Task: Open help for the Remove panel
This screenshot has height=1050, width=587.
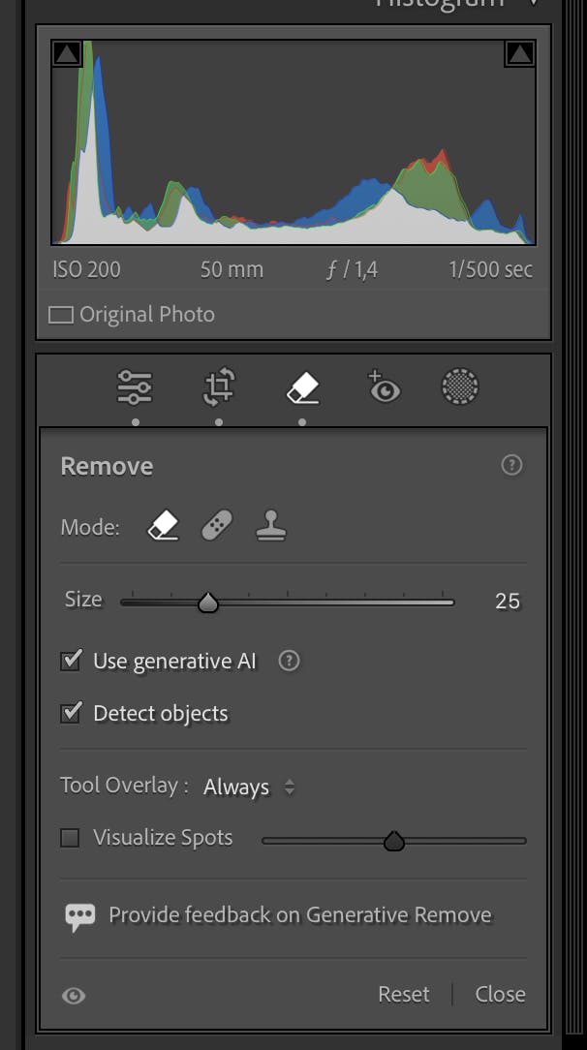Action: [x=511, y=465]
